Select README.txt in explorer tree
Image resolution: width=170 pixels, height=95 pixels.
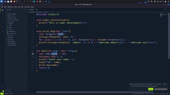pyautogui.click(x=12, y=31)
